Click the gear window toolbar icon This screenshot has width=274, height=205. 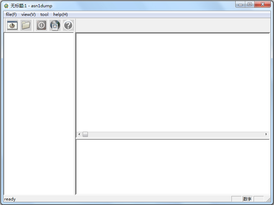[12, 25]
